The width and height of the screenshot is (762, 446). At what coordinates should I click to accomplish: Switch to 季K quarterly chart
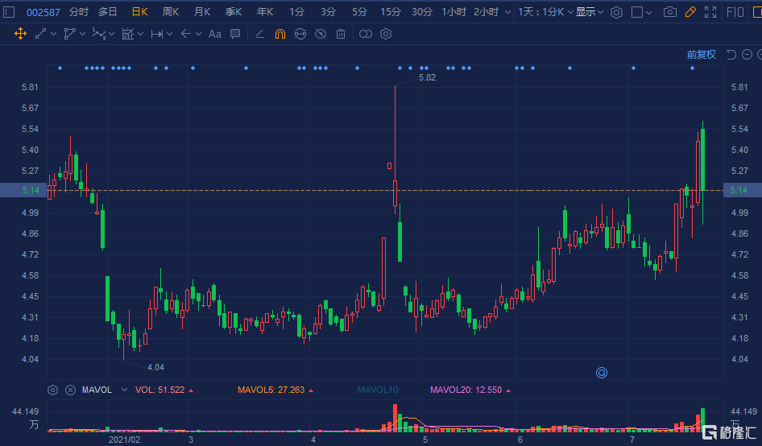click(234, 11)
